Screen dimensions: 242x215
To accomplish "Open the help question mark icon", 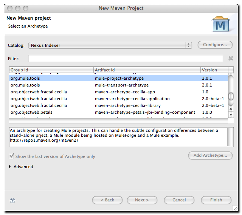I will click(x=12, y=200).
